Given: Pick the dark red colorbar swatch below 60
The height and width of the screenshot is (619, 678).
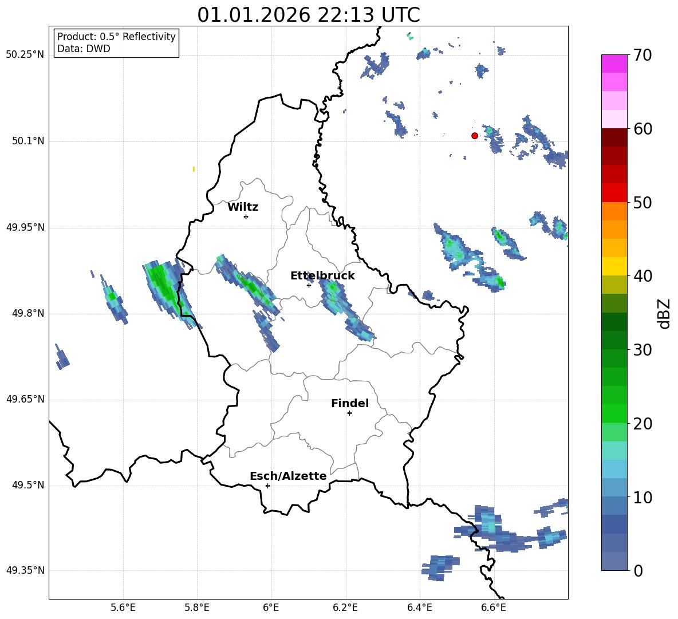Looking at the screenshot, I should coord(614,137).
